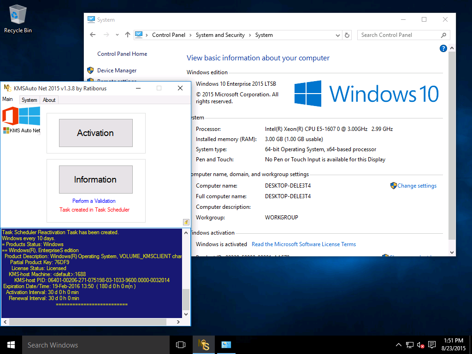Open recent locations dropdown arrow
The width and height of the screenshot is (472, 354).
[x=117, y=35]
